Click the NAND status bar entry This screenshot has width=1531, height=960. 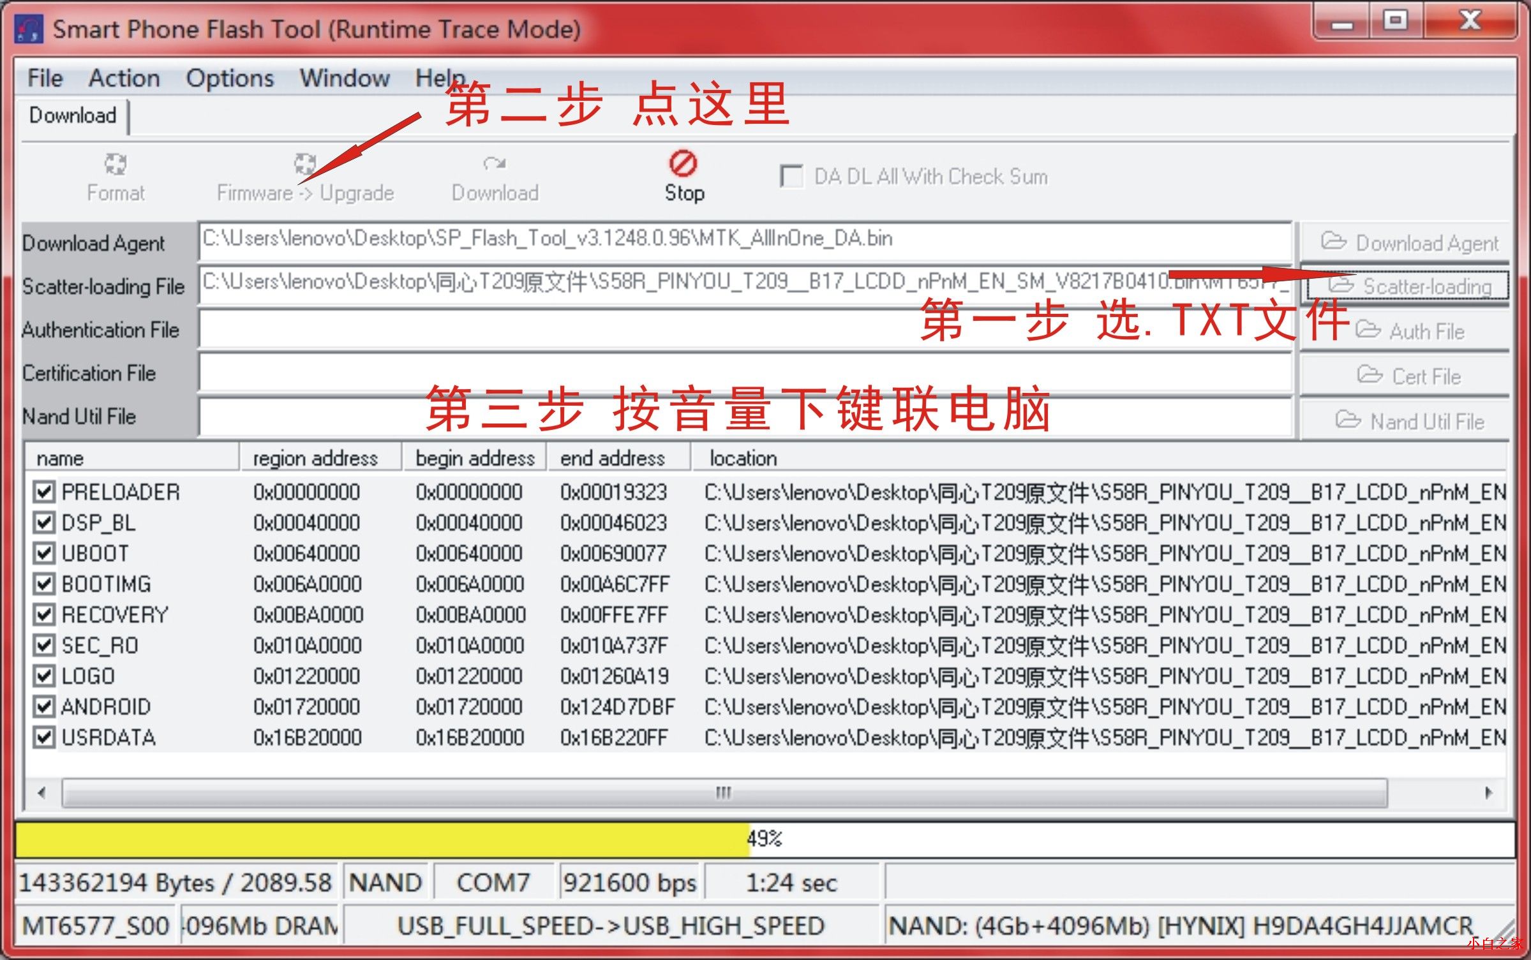[385, 883]
